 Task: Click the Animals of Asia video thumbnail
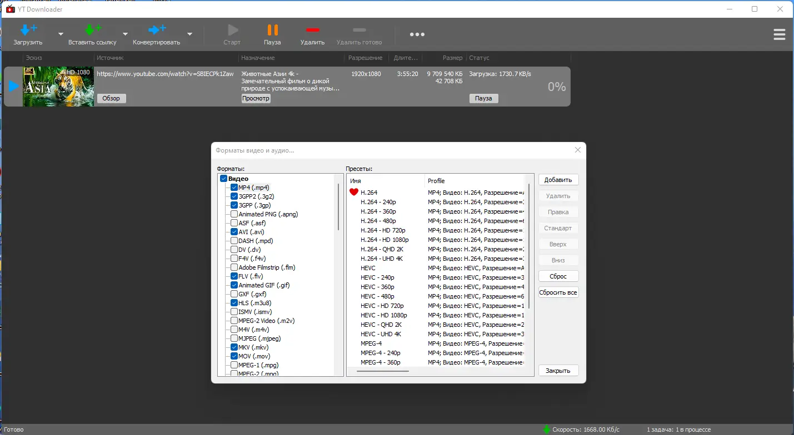(x=58, y=87)
